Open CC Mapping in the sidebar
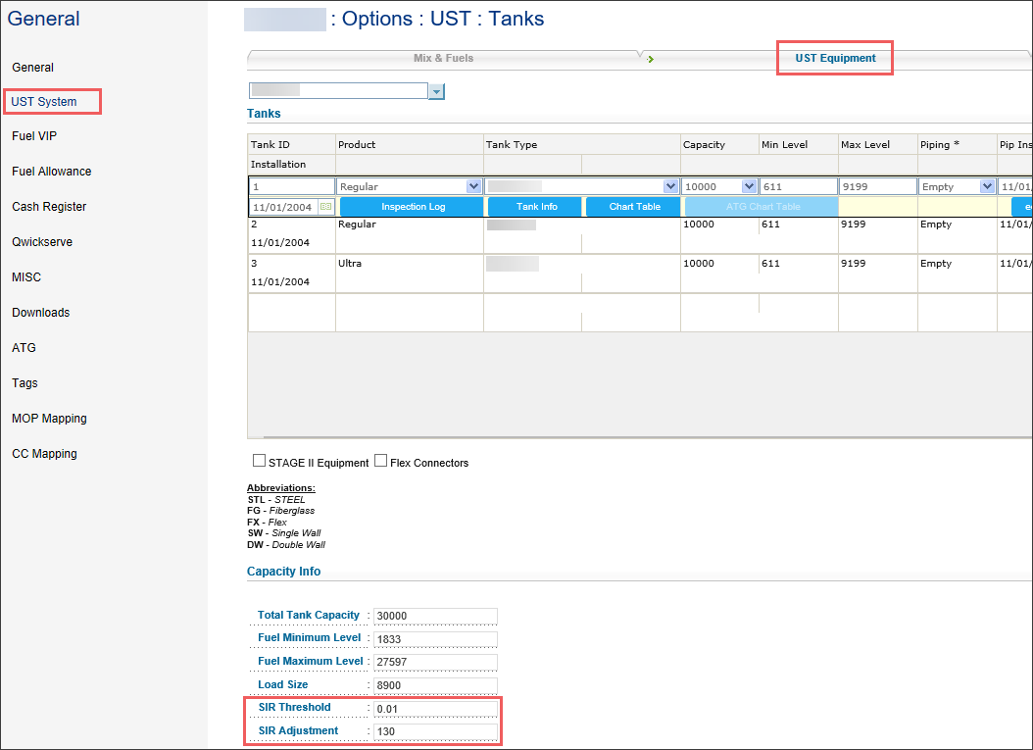 coord(44,453)
